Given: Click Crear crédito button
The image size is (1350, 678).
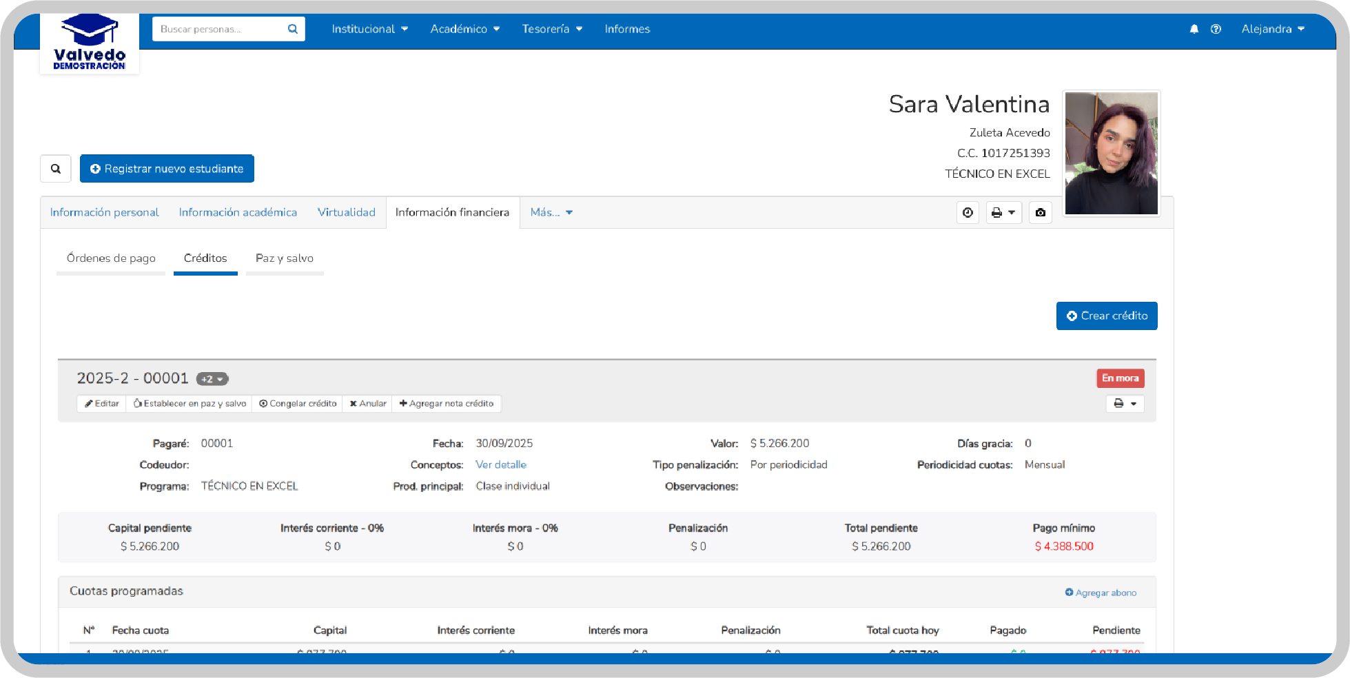Looking at the screenshot, I should (1106, 316).
